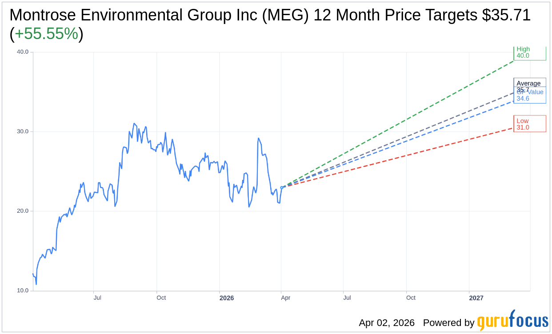The image size is (552, 334).
Task: Click the Powered by text
Action: coord(448,323)
